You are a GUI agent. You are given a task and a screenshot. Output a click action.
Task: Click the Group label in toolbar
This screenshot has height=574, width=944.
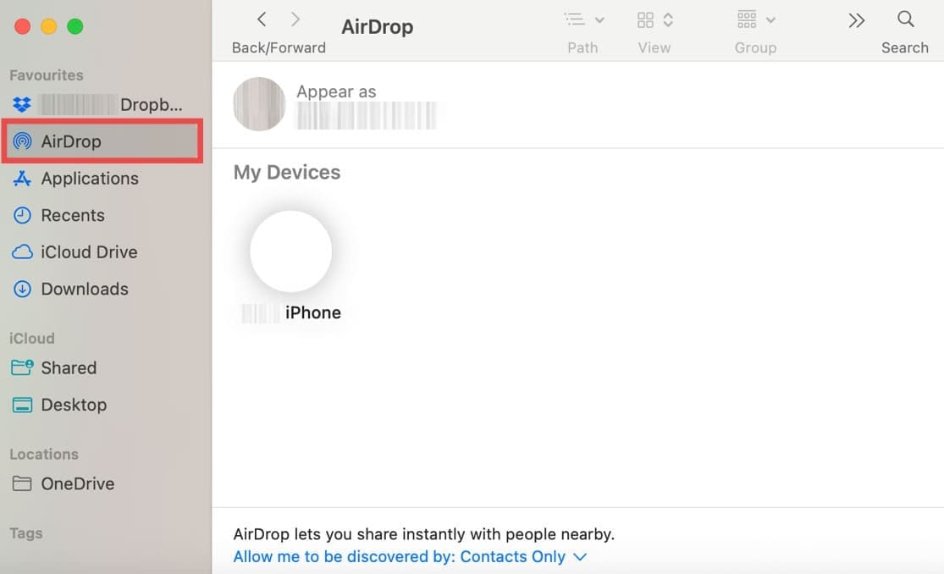[755, 47]
